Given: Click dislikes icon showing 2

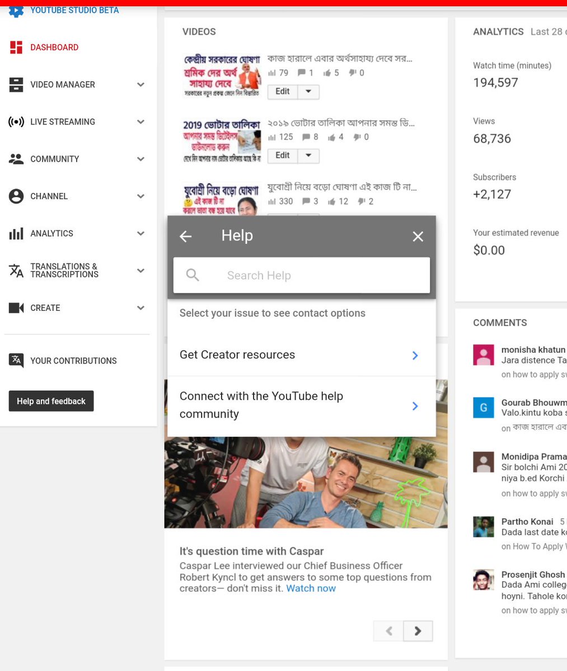Looking at the screenshot, I should click(x=362, y=201).
